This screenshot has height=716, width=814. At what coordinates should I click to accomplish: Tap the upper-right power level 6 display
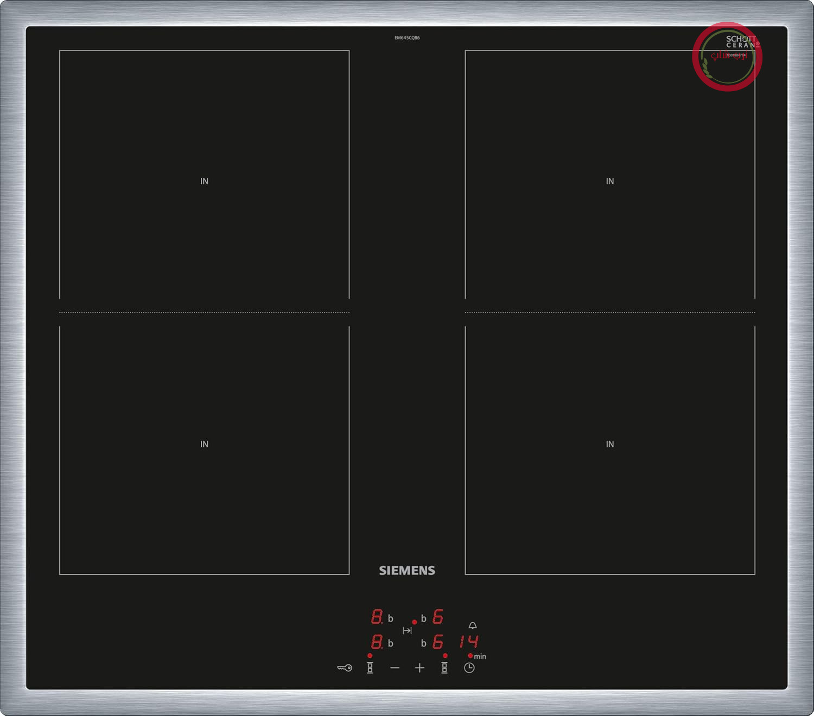pyautogui.click(x=437, y=616)
